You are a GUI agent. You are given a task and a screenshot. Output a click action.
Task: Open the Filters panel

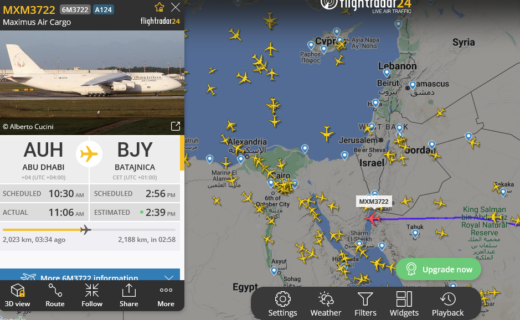point(365,304)
